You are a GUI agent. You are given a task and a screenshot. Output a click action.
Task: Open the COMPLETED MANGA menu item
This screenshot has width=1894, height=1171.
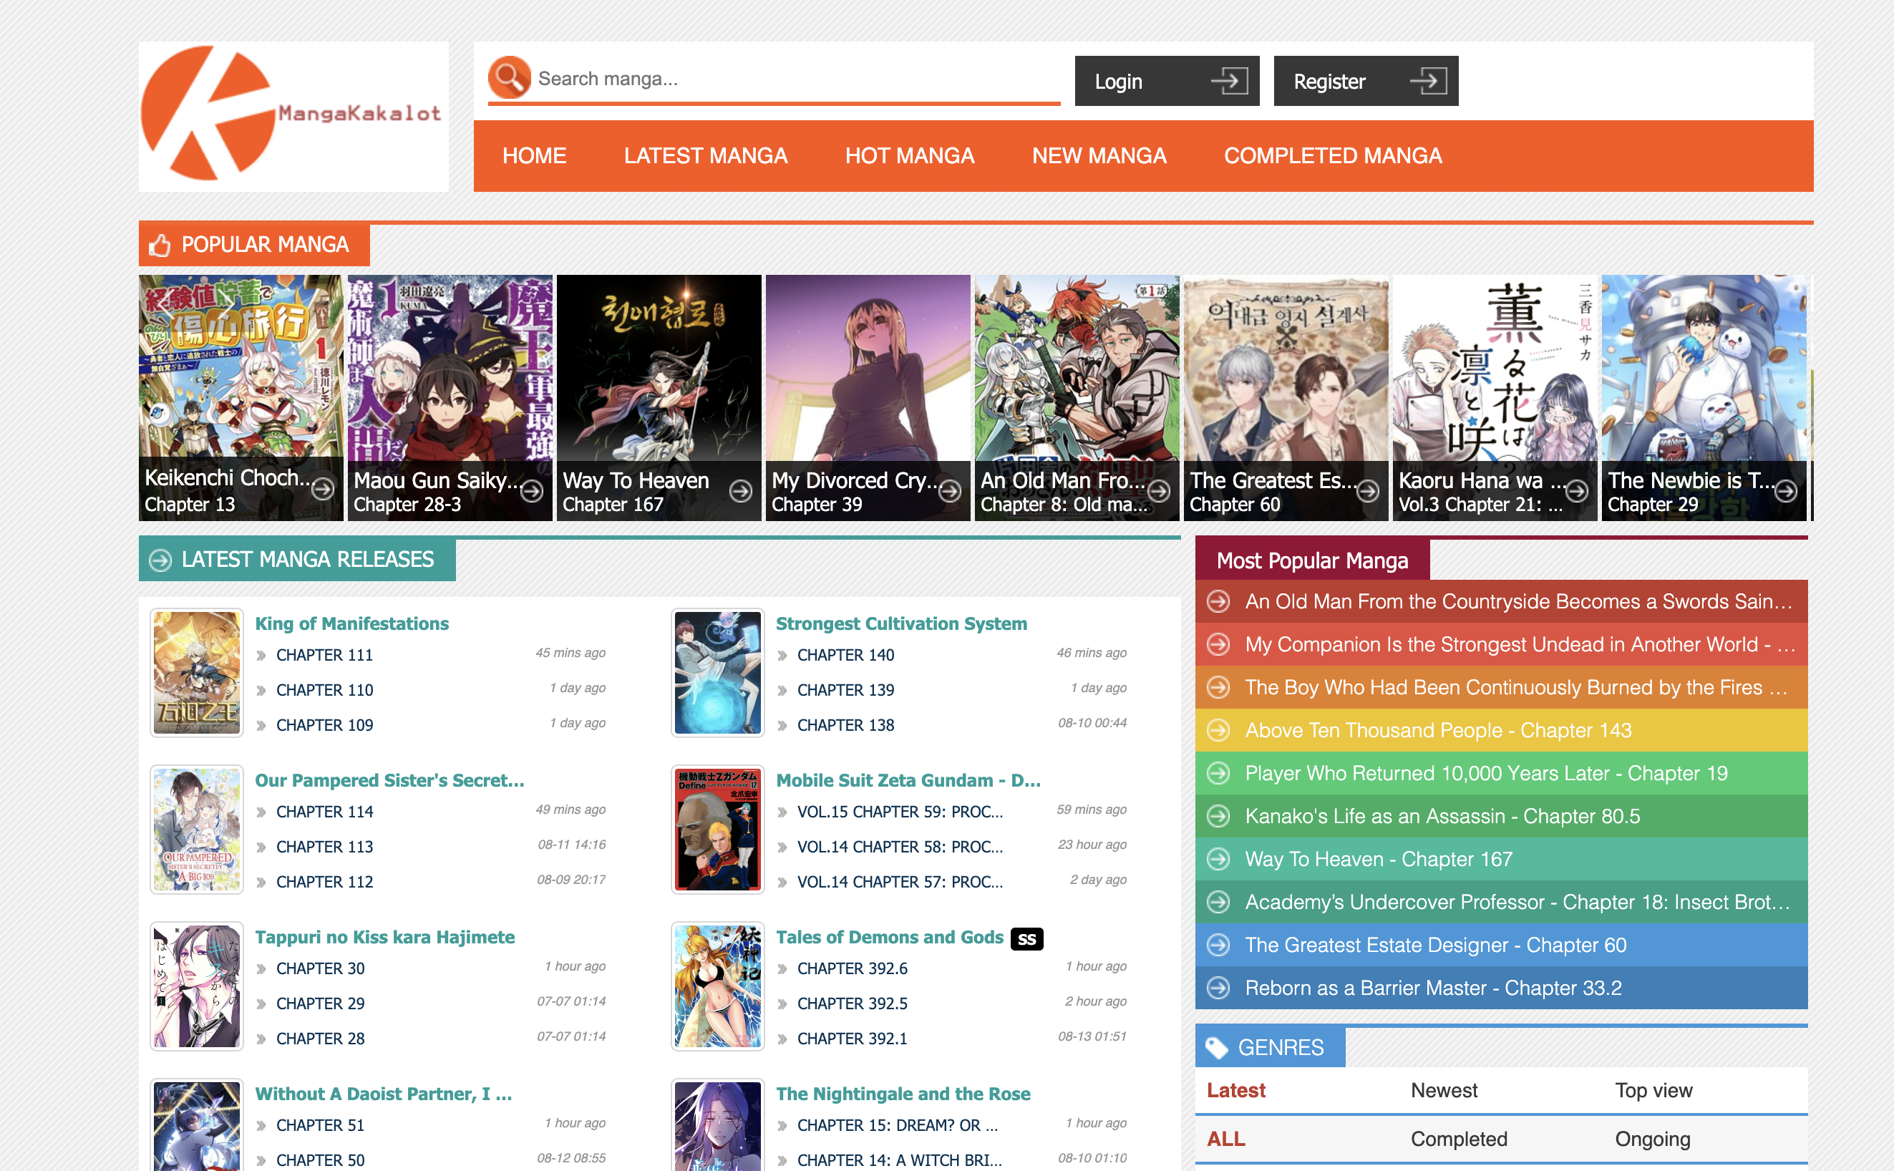[x=1333, y=155]
